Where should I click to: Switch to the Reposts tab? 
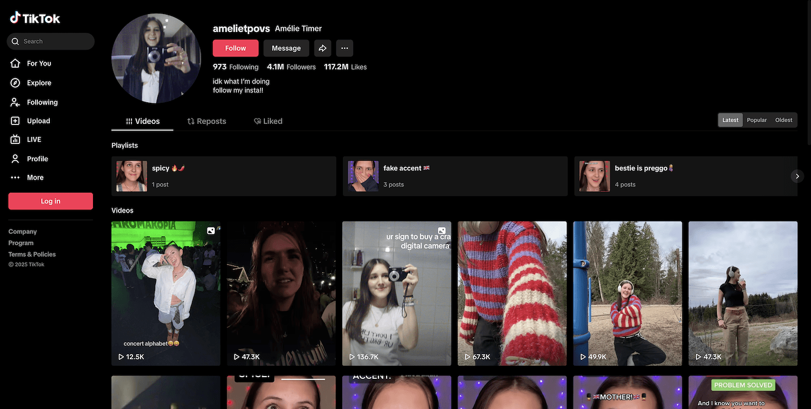click(207, 121)
